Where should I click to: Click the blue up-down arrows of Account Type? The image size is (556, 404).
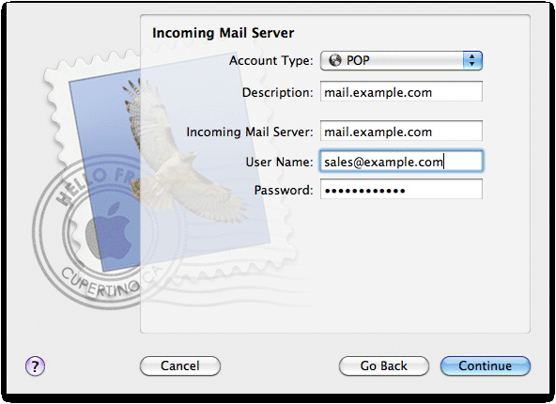472,61
